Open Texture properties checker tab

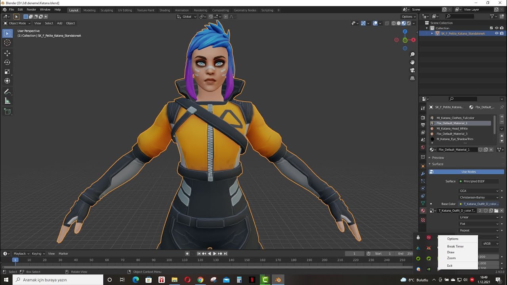pos(423,220)
